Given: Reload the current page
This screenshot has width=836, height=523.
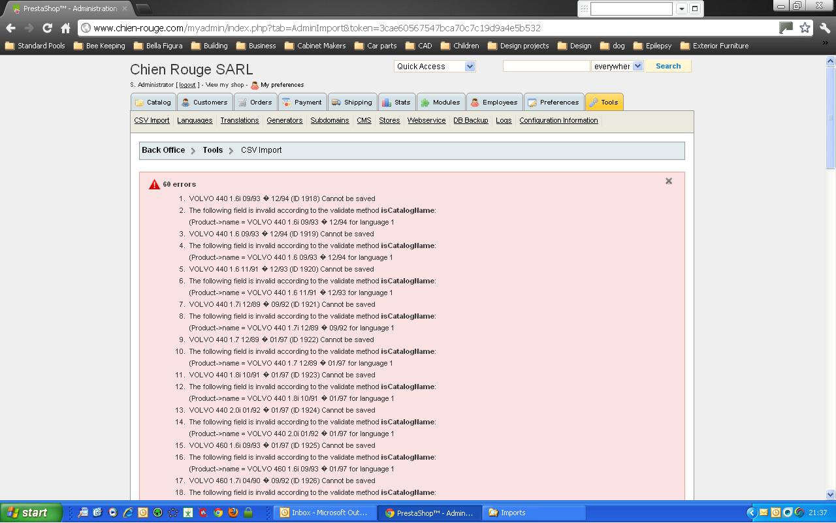Looking at the screenshot, I should (47, 28).
